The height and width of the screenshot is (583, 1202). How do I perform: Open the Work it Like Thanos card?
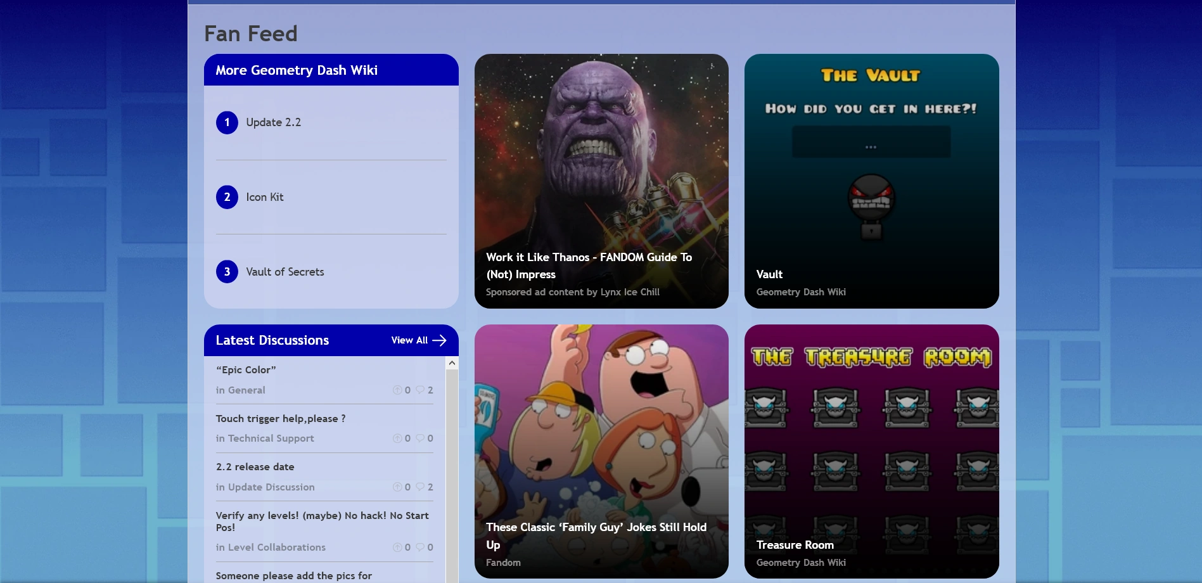[601, 181]
